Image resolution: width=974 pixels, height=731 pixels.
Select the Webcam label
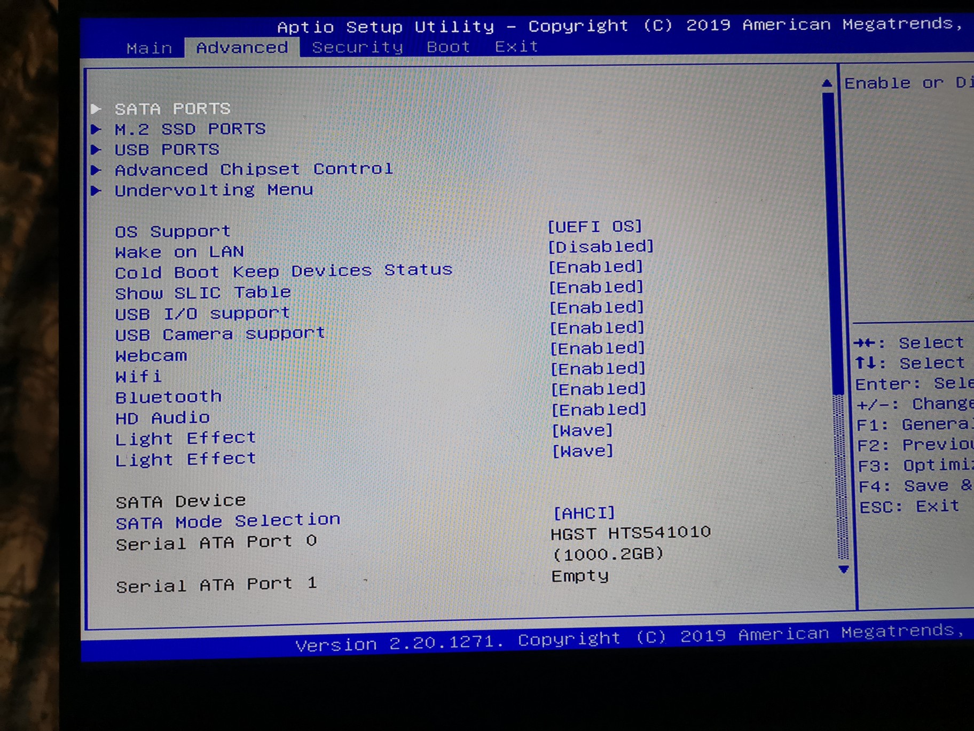pos(151,355)
